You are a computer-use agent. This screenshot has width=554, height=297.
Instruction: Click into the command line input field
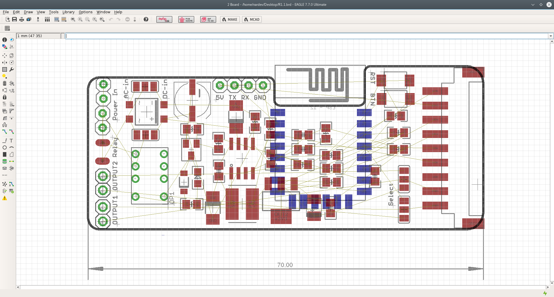tap(306, 36)
